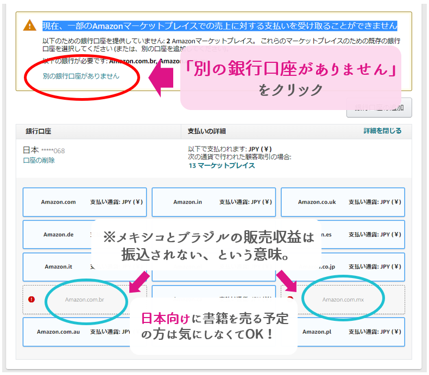Open the 13 マーケットプレイス link
This screenshot has width=429, height=375.
(x=222, y=165)
